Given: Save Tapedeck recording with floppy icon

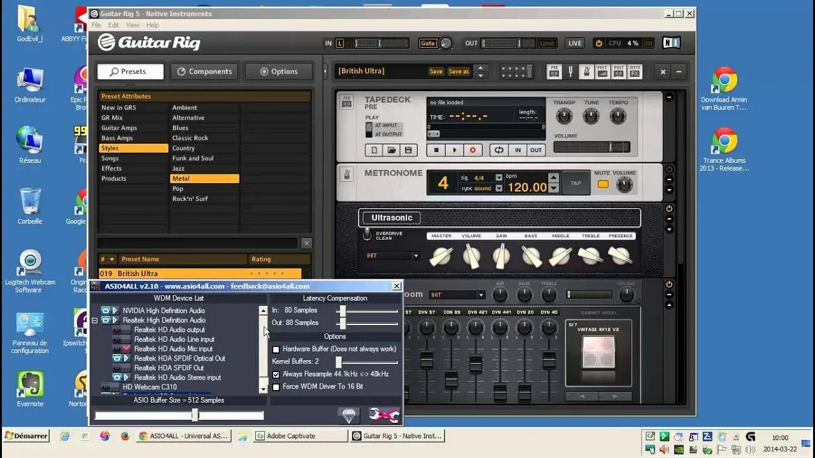Looking at the screenshot, I should coord(408,150).
